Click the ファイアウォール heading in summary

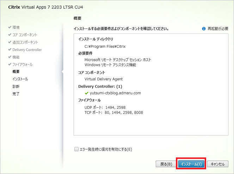90,100
